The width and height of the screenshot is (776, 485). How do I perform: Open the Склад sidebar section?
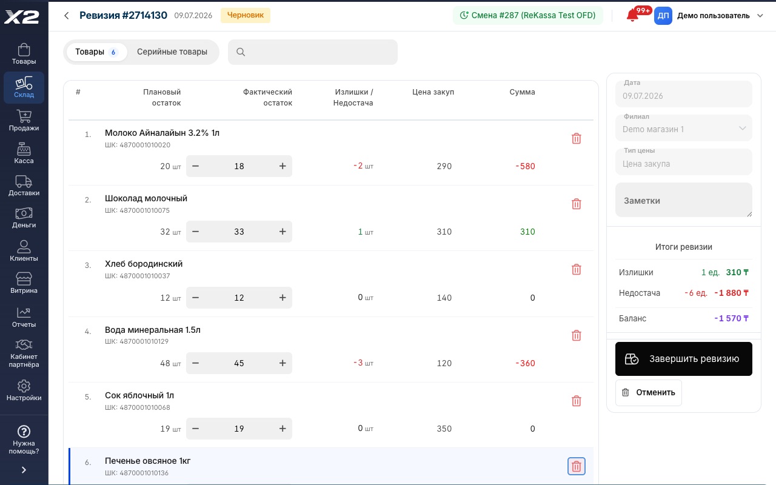(24, 87)
